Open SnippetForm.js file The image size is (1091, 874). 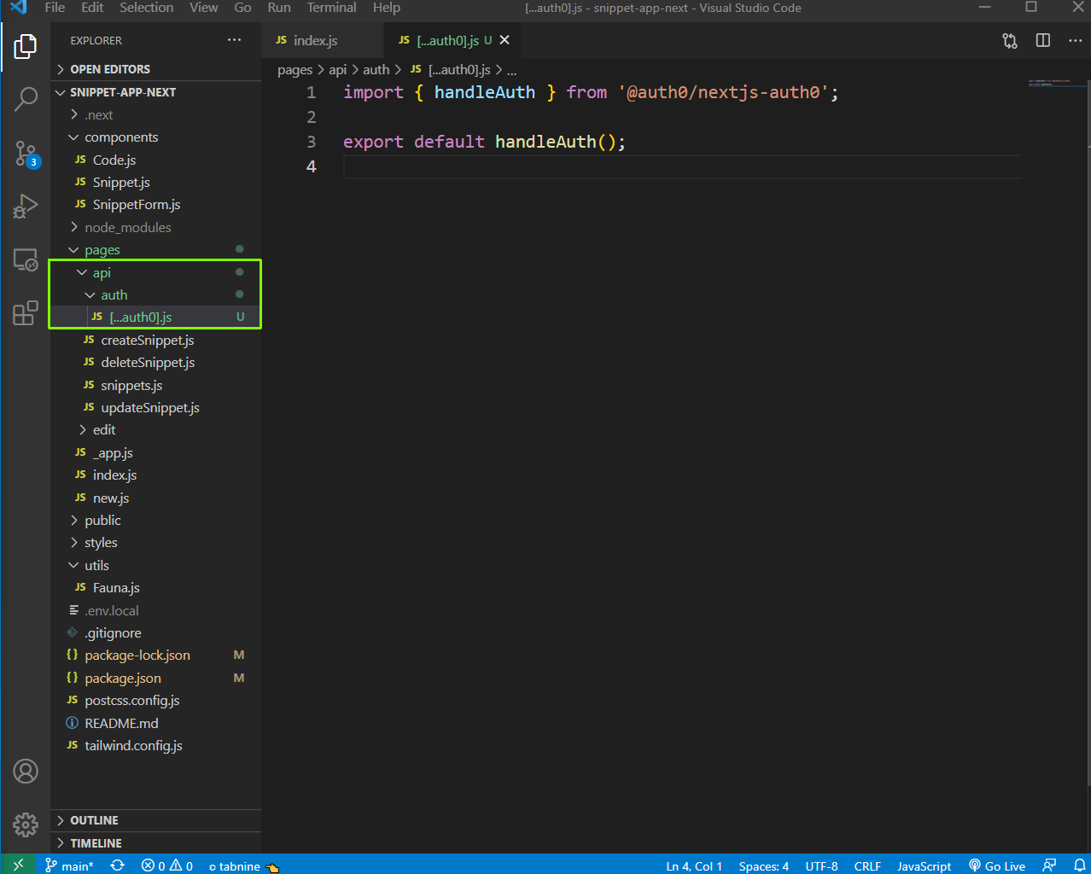pos(155,204)
